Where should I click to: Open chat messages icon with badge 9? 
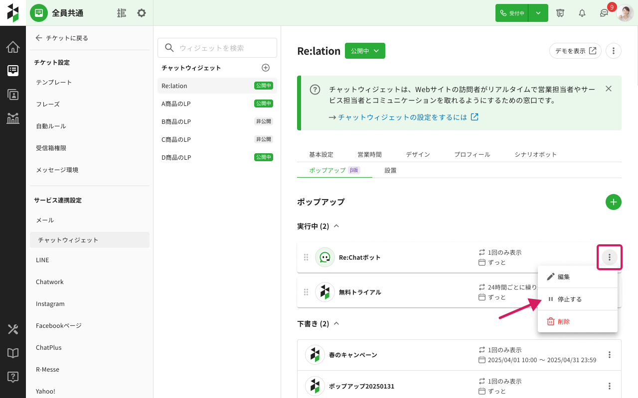point(604,13)
